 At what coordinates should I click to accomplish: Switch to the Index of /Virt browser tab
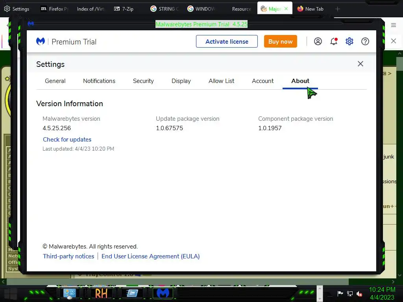(x=91, y=9)
